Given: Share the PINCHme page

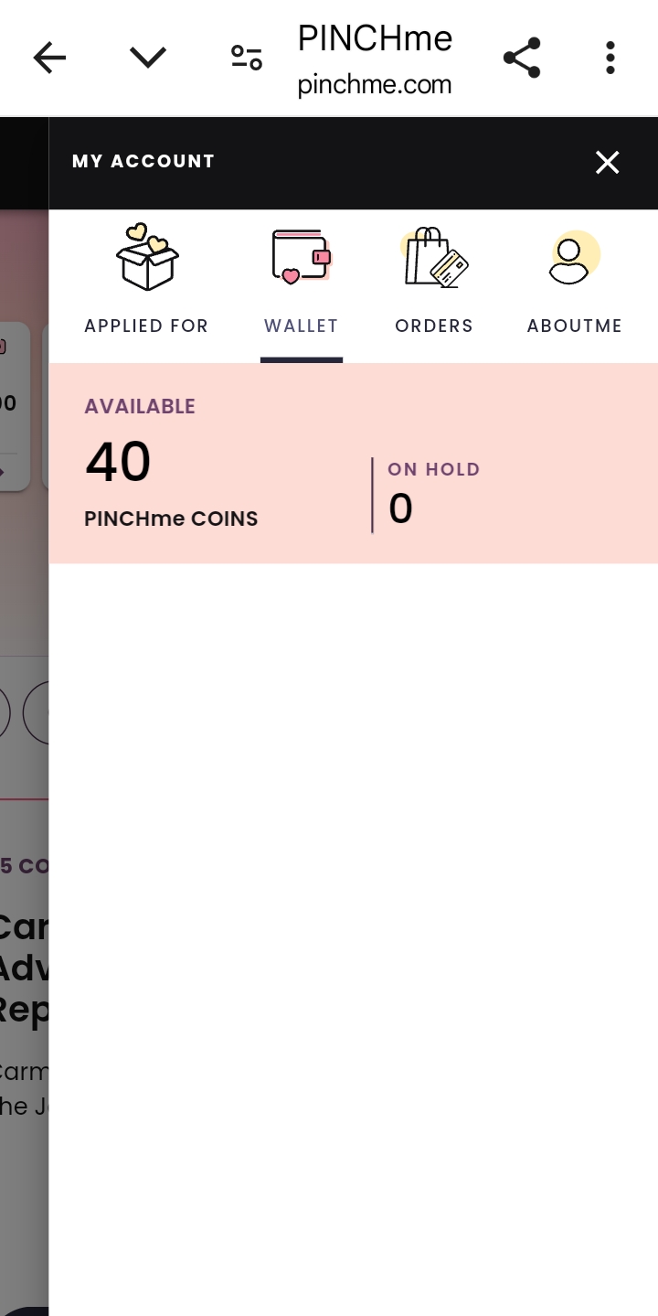Looking at the screenshot, I should [522, 59].
